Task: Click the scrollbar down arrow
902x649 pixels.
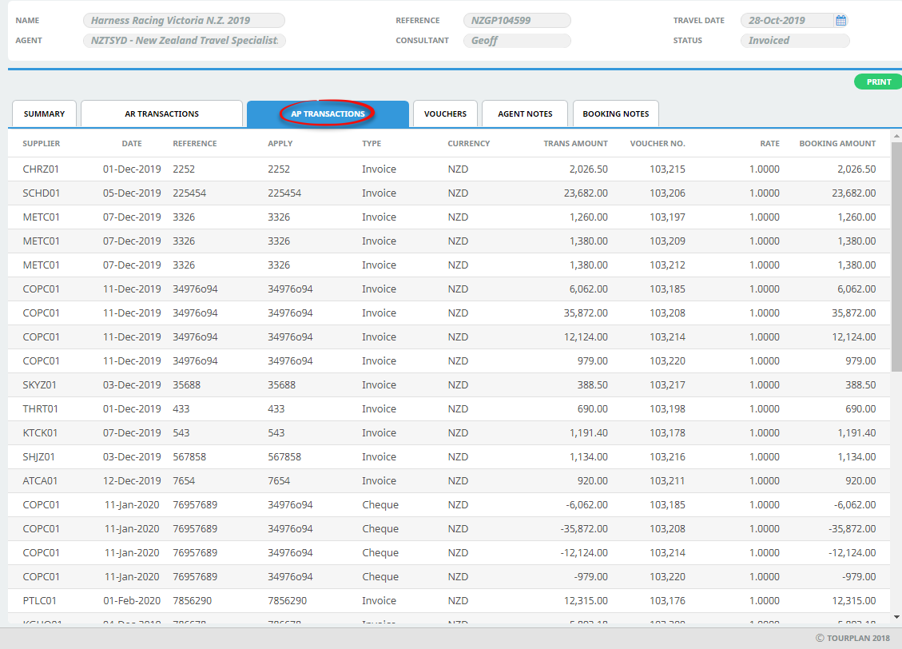Action: point(896,617)
